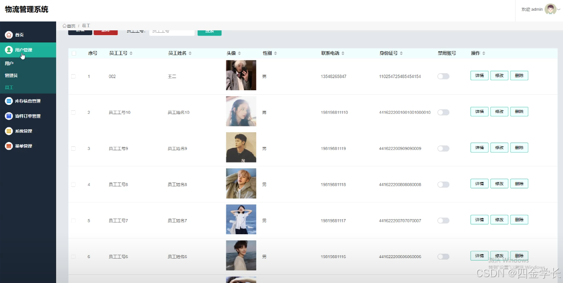Open the 首页 home sidebar icon
Viewport: 563px width, 283px height.
(9, 35)
